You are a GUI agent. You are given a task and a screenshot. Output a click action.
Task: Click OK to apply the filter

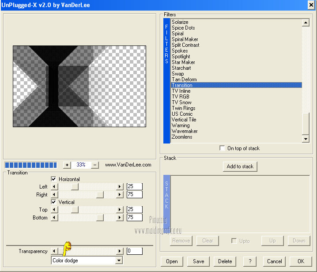[301, 261]
